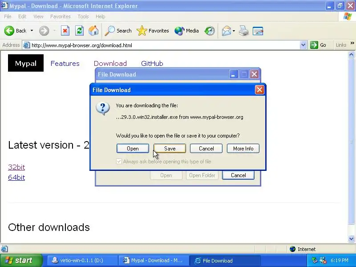Open the Media pane globe button
The width and height of the screenshot is (356, 267).
coord(186,31)
